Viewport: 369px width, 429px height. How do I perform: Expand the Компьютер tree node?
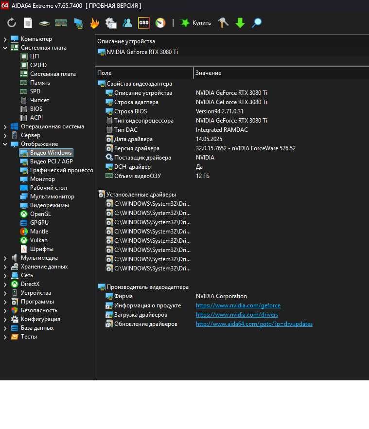[5, 39]
